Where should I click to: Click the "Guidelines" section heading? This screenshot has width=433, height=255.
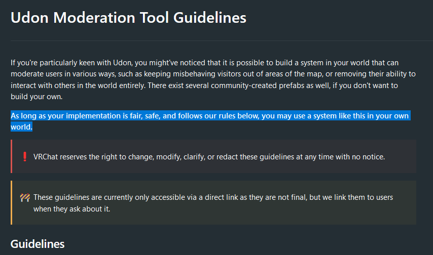coord(38,244)
